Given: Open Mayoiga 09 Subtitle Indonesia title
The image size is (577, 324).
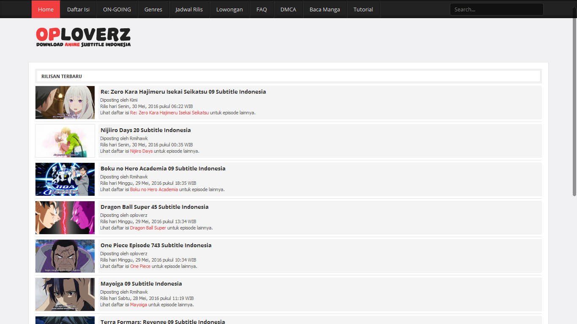Looking at the screenshot, I should [141, 283].
